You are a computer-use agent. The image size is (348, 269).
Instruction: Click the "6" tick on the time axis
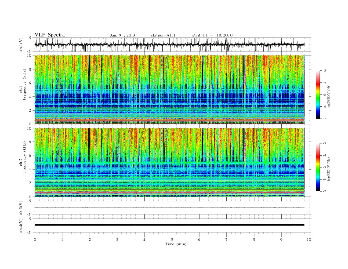pyautogui.click(x=199, y=240)
